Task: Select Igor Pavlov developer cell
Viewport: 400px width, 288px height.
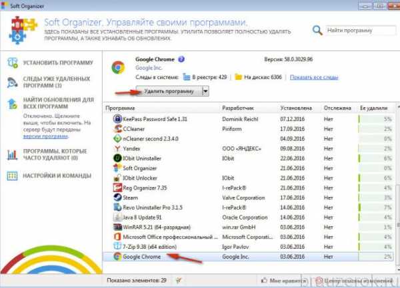Action: (x=235, y=247)
